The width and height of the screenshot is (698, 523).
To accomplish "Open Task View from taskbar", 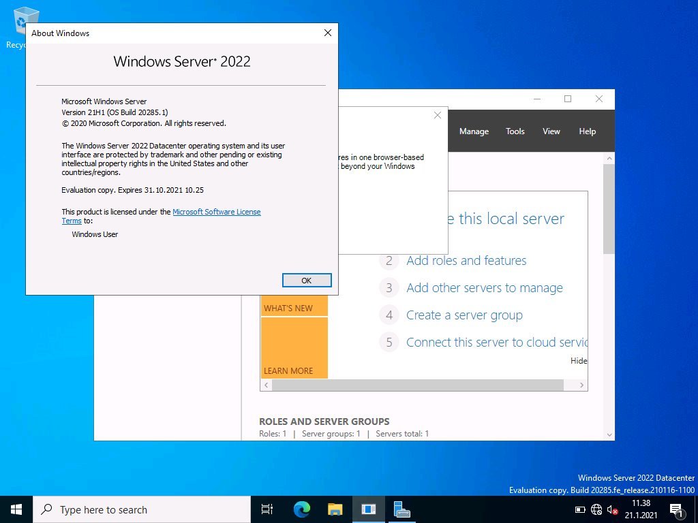I will [x=267, y=509].
